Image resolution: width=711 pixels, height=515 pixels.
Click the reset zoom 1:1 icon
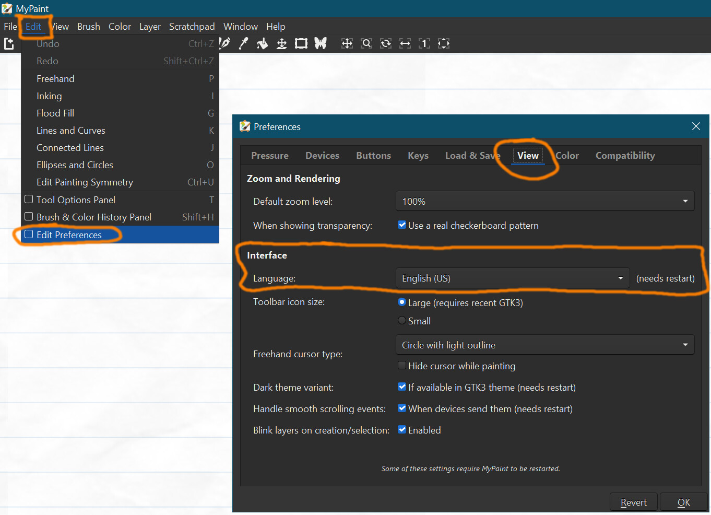coord(424,43)
